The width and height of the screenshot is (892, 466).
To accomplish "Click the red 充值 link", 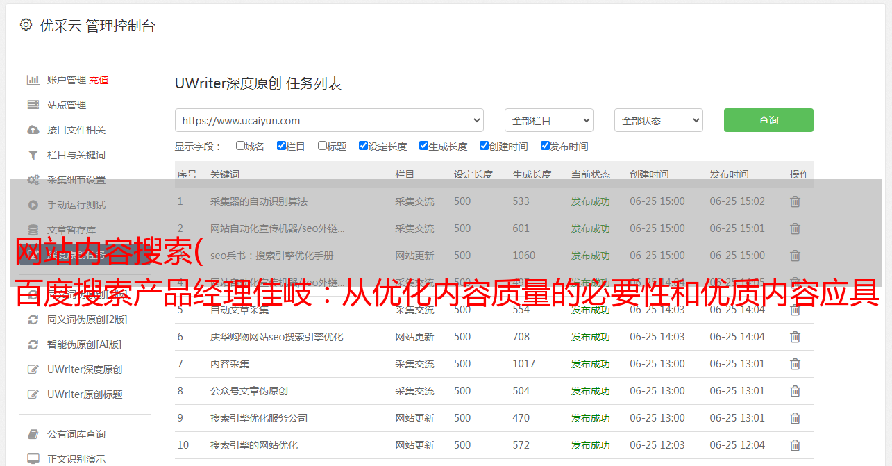I will pos(99,80).
